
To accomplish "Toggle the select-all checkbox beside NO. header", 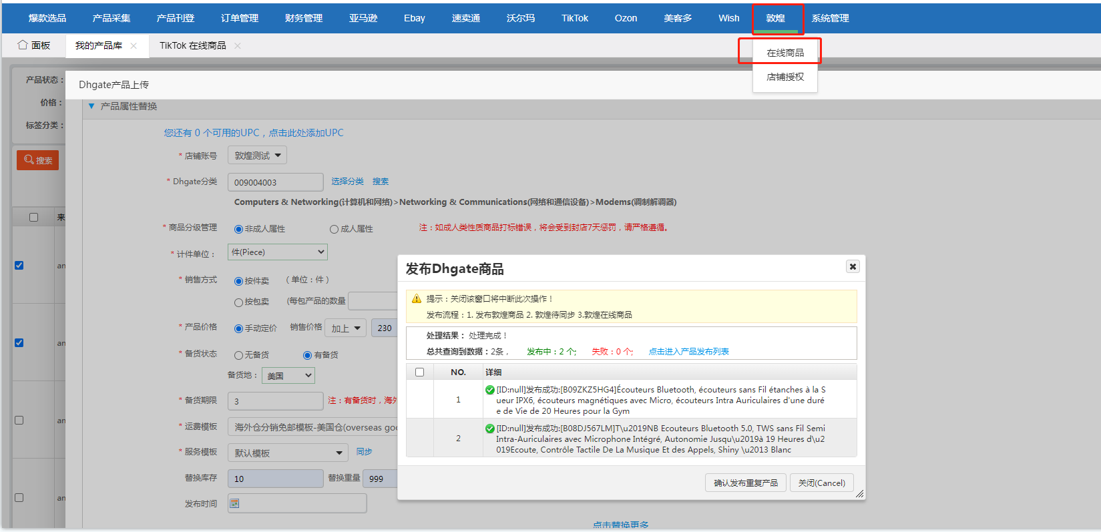I will [419, 372].
